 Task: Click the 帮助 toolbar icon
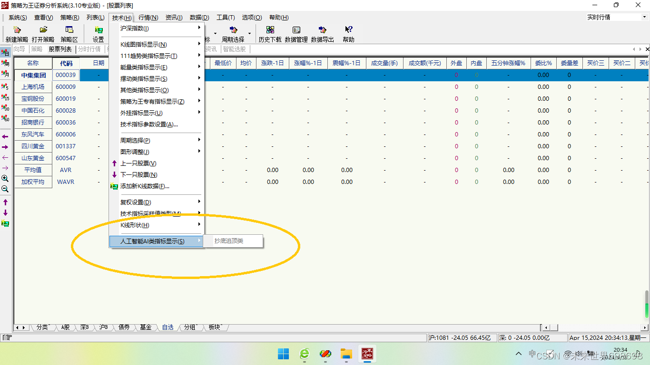348,35
